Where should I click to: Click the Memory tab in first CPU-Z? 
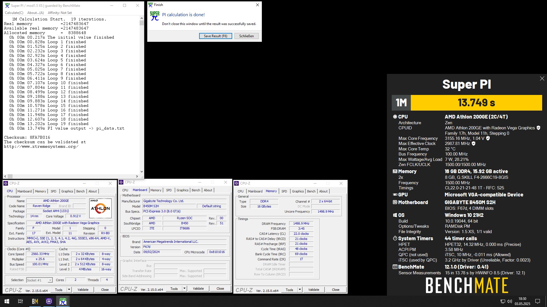(x=40, y=191)
